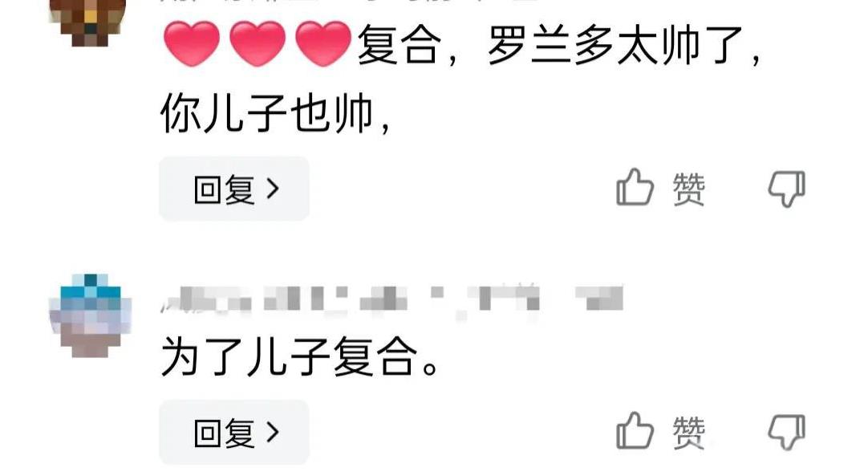Click the third heart emoji before 复合
Screen dimensions: 864x476
tap(323, 44)
